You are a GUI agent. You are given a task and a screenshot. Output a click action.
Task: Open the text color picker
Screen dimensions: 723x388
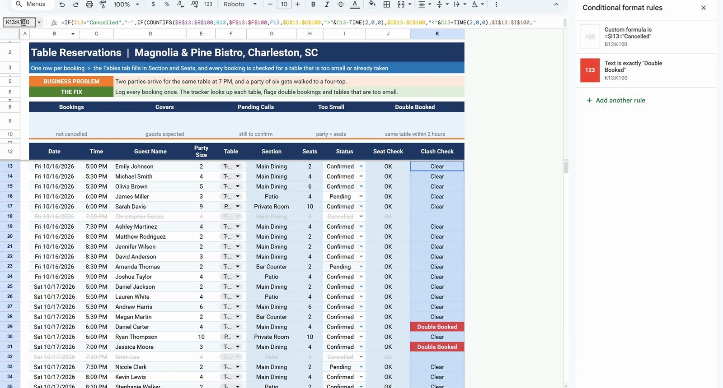coord(355,5)
